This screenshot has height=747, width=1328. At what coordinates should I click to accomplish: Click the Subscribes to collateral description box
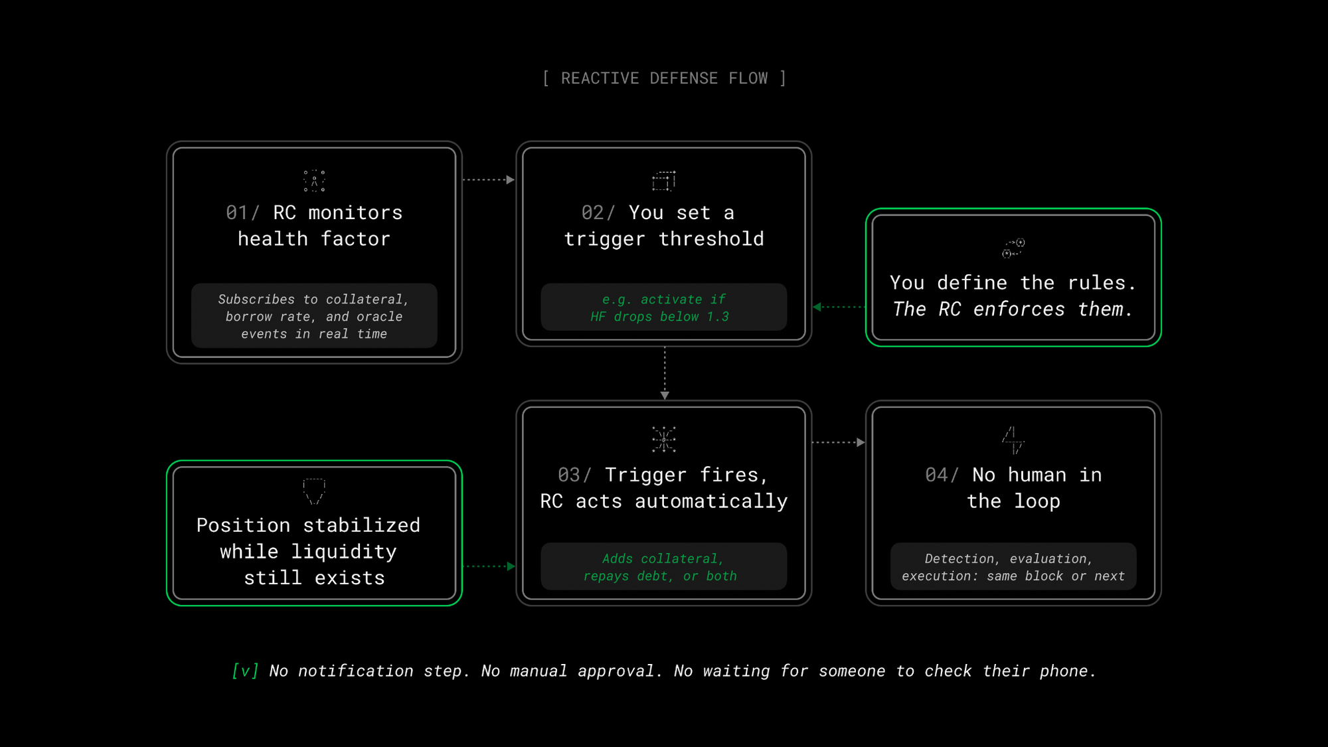coord(314,316)
